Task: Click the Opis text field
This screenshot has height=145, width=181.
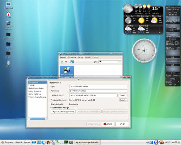Action: point(98,86)
